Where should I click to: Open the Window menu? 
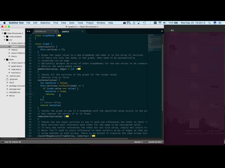click(101, 23)
